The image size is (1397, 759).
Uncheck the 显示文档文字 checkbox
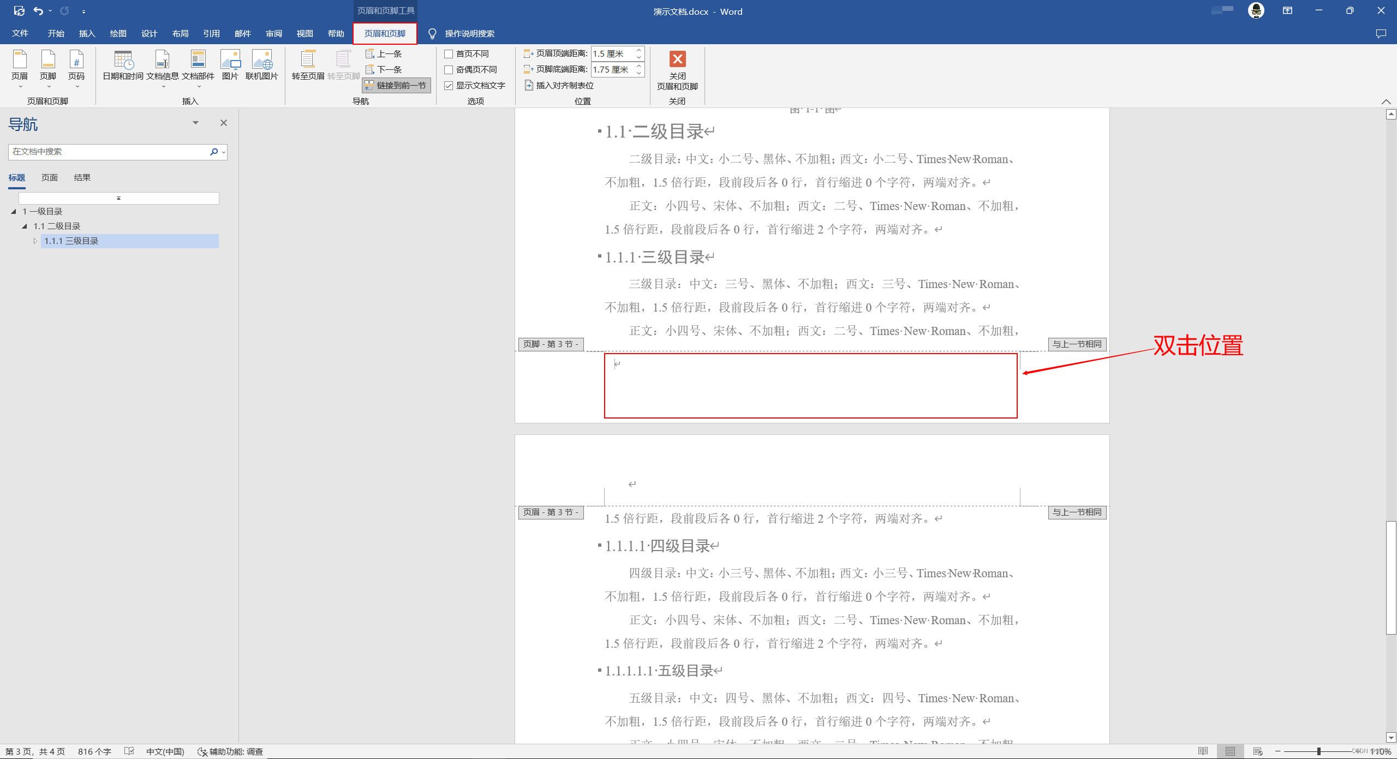tap(449, 86)
